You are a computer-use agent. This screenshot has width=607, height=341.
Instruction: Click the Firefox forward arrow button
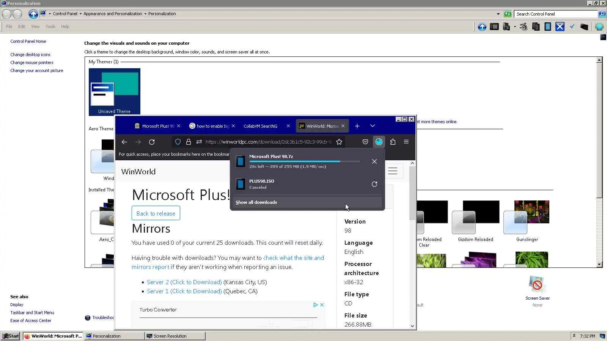pyautogui.click(x=138, y=142)
